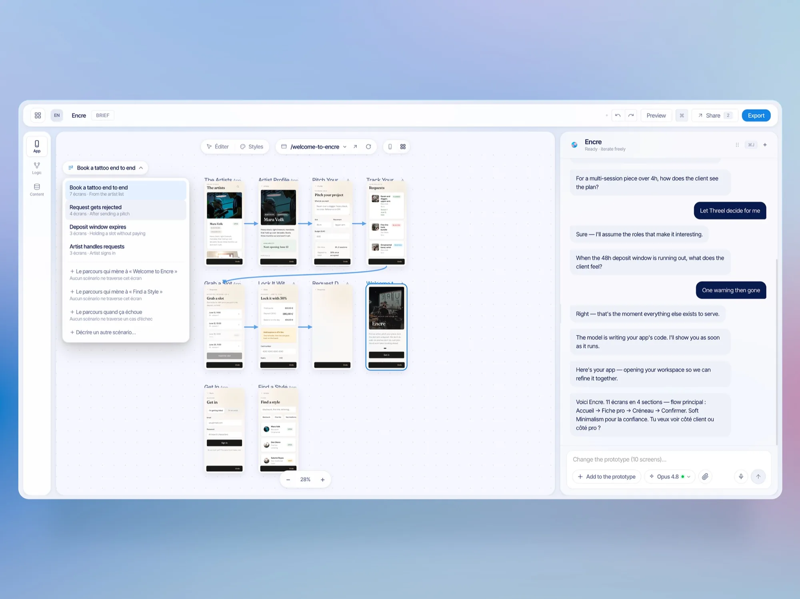The height and width of the screenshot is (599, 800).
Task: Select scenario Book a tattoo end to end
Action: coord(126,190)
